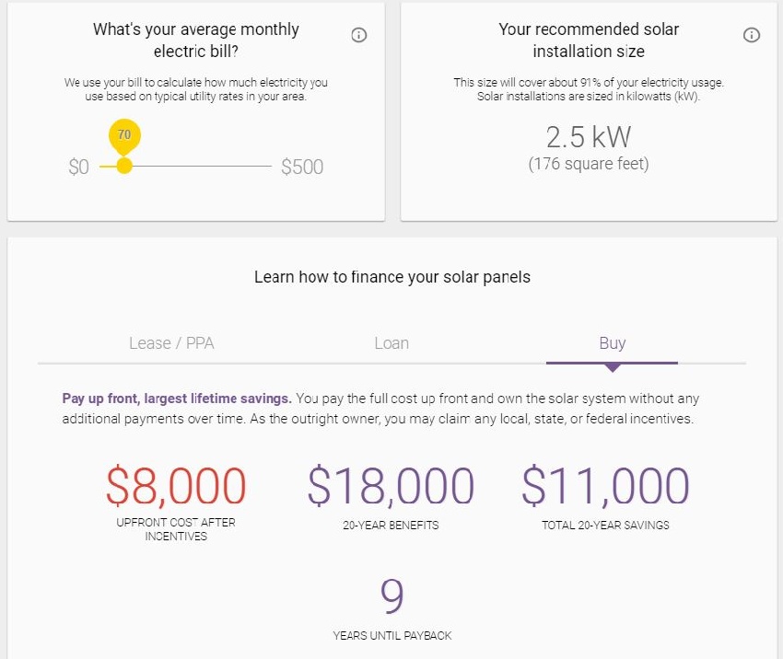Click the 9 years until payback number

point(392,596)
